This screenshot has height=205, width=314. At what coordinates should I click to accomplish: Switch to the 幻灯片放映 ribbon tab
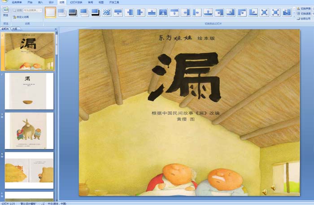coord(76,2)
